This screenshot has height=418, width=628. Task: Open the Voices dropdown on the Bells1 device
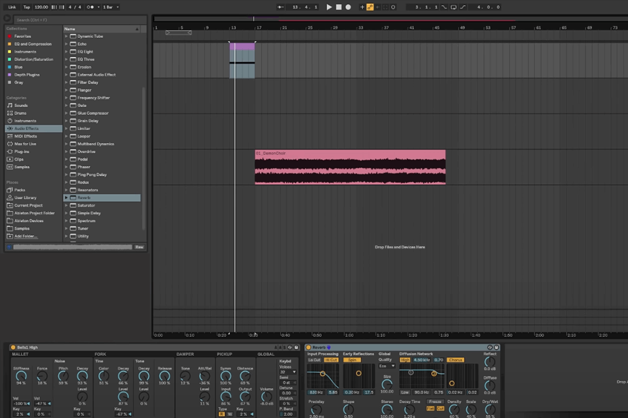[x=288, y=372]
